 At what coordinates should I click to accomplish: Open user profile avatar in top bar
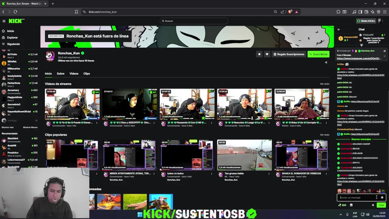pyautogui.click(x=380, y=21)
